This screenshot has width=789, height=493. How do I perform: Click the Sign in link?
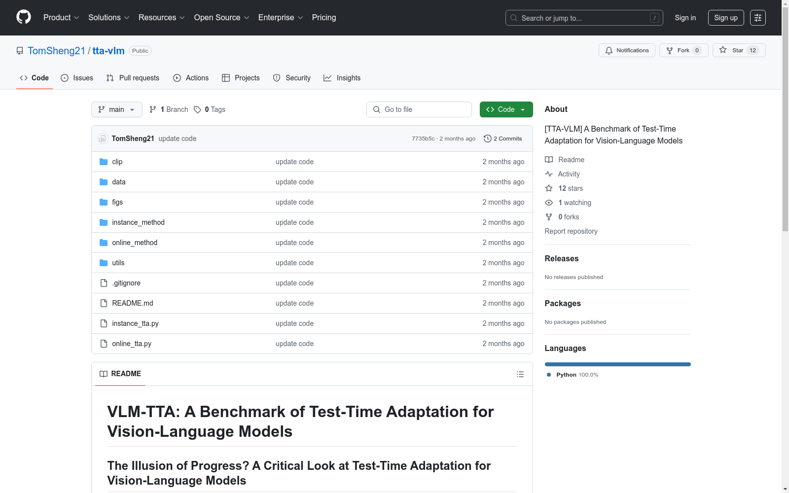click(685, 18)
